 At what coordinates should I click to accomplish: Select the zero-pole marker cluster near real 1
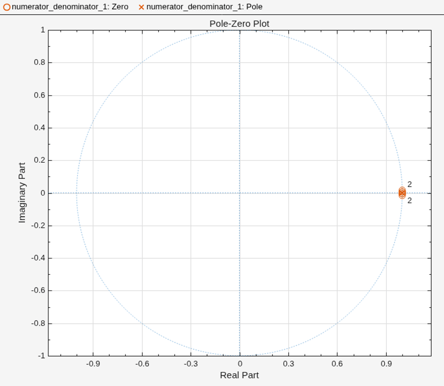[x=402, y=193]
